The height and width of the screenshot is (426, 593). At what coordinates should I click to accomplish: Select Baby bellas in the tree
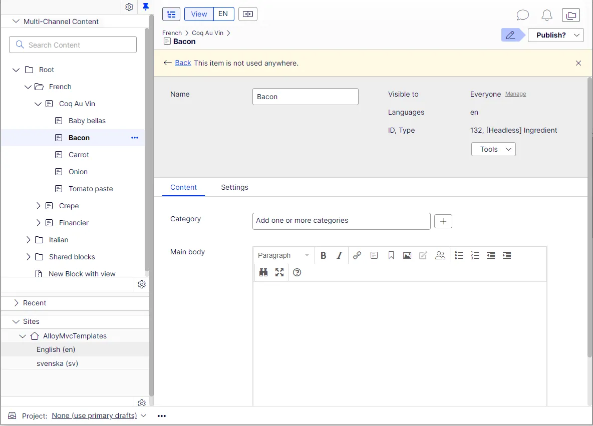87,121
